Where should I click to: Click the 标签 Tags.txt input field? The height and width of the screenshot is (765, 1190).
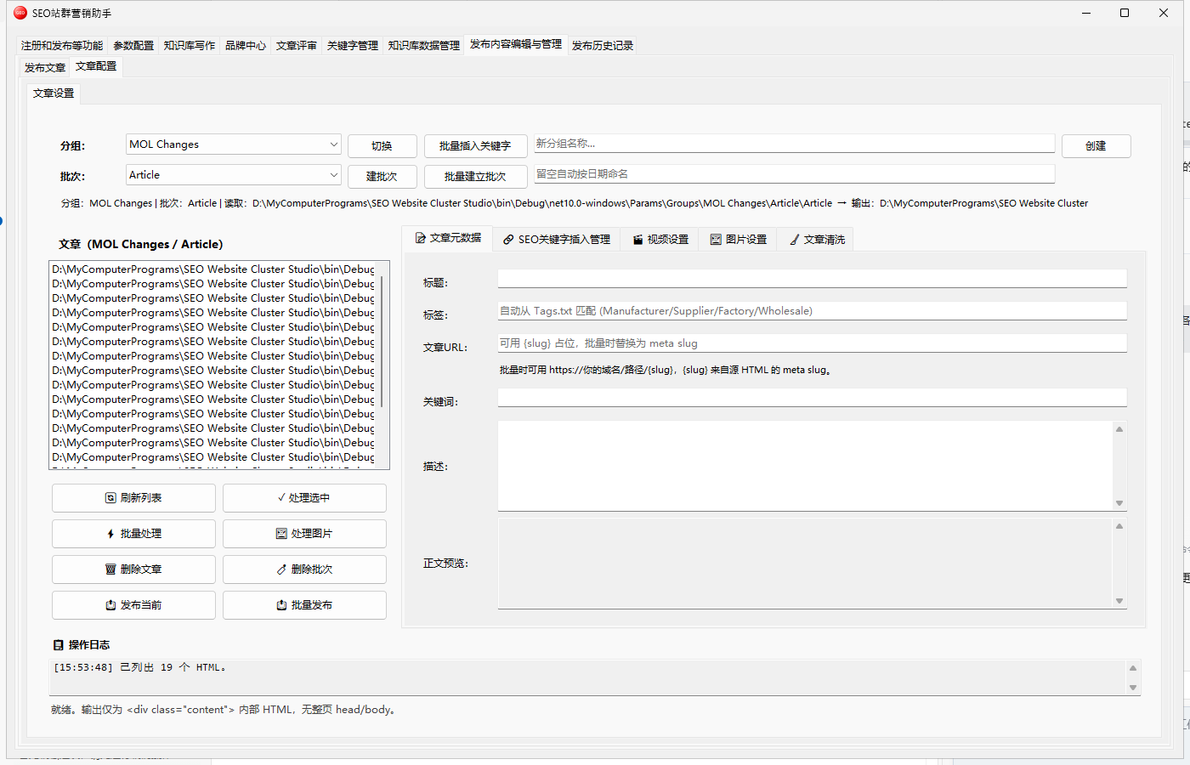pos(813,311)
